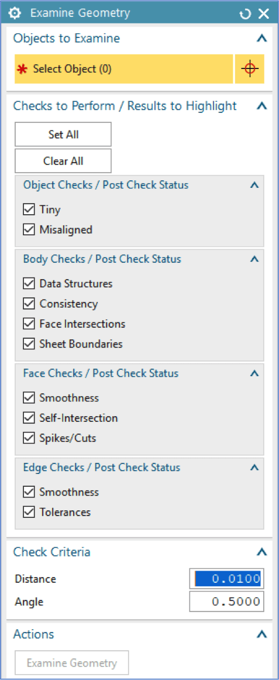The image size is (279, 680).
Task: Toggle the Spikes/Cuts checkbox
Action: pyautogui.click(x=29, y=438)
